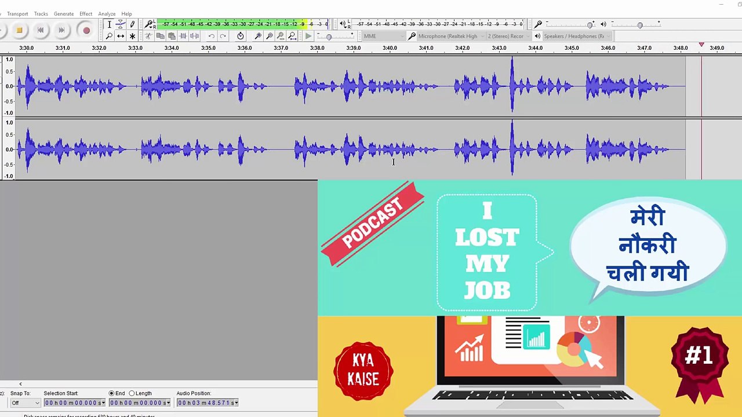Select the Length radio button
Viewport: 742px width, 417px height.
132,393
